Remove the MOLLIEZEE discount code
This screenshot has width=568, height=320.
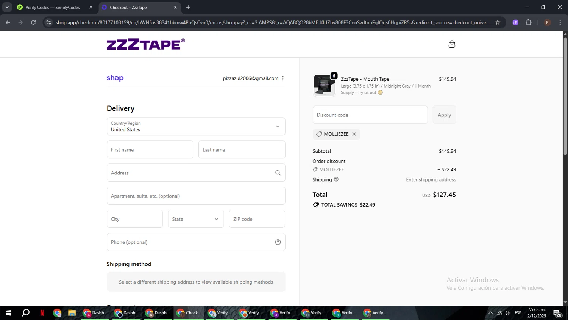tap(354, 134)
